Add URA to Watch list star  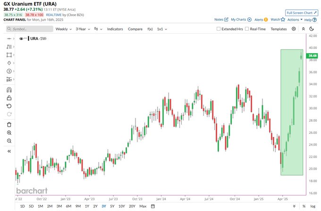point(283,19)
